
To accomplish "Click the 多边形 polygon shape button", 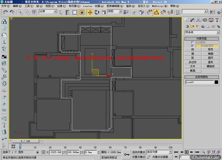I will click(x=193, y=62).
